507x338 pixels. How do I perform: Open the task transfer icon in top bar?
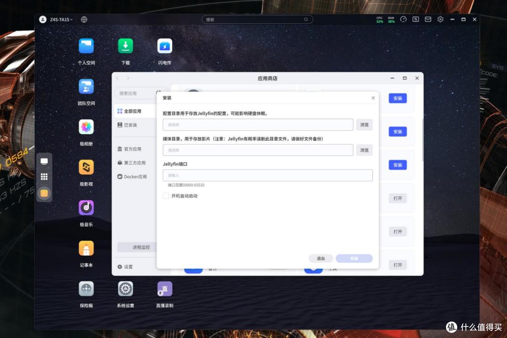pyautogui.click(x=415, y=19)
